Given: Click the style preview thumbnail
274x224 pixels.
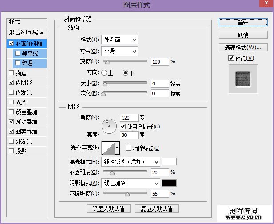Looking at the screenshot, I should click(243, 79).
